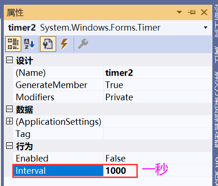Close the Properties panel
The height and width of the screenshot is (186, 218).
click(x=204, y=12)
